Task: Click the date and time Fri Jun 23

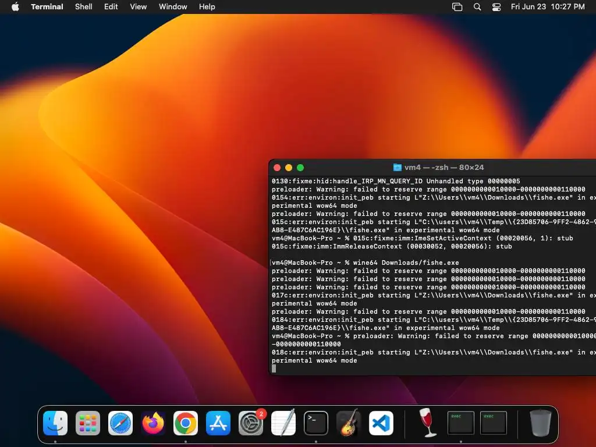Action: [x=548, y=6]
